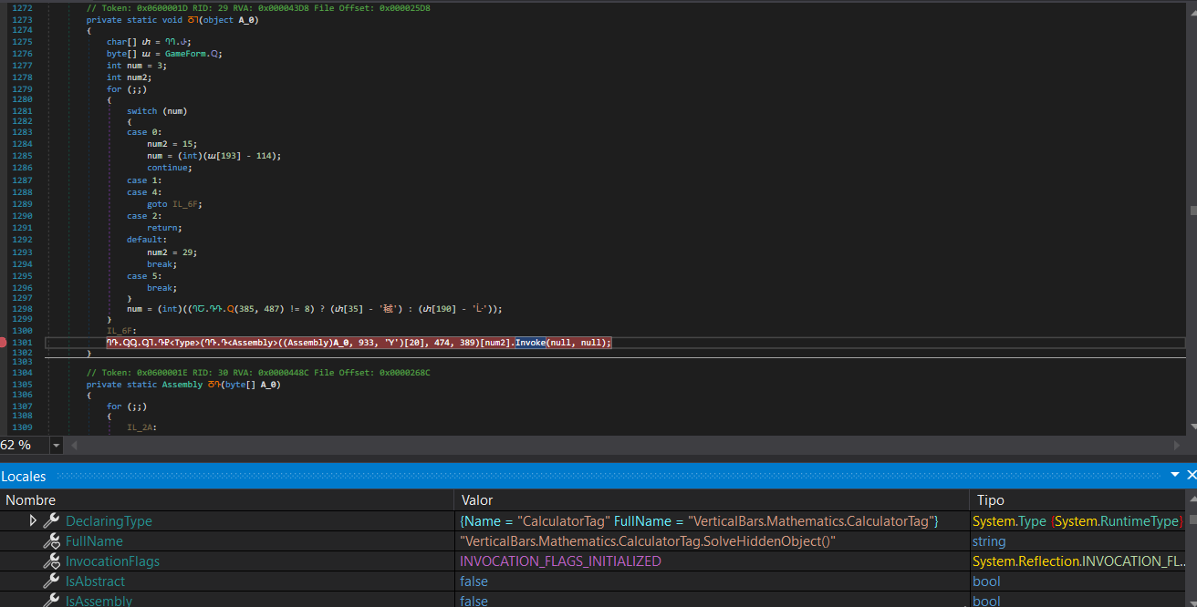Click the Tipo column header
This screenshot has width=1197, height=607.
[990, 499]
